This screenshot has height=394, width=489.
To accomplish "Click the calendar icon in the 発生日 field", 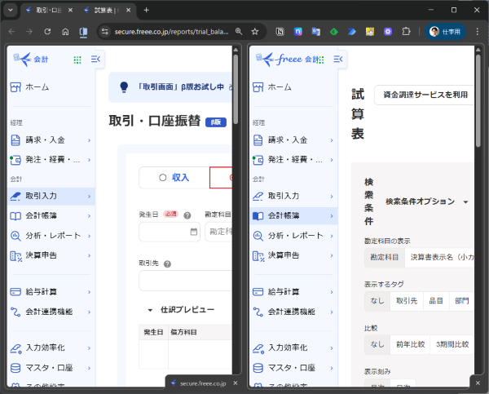I will click(193, 232).
